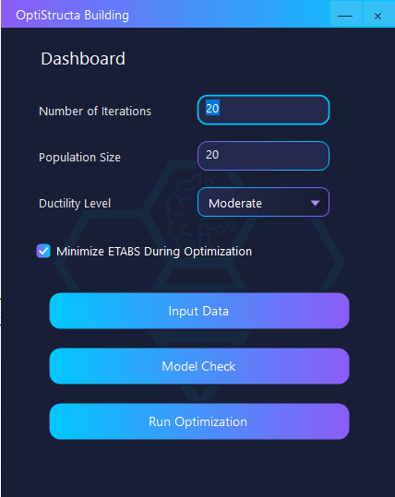Click the Ductility Level label

click(75, 204)
